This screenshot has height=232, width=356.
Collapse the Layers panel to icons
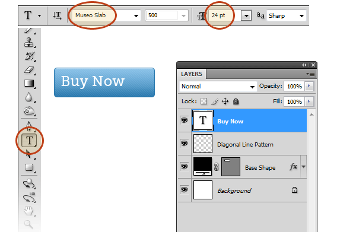pyautogui.click(x=304, y=65)
